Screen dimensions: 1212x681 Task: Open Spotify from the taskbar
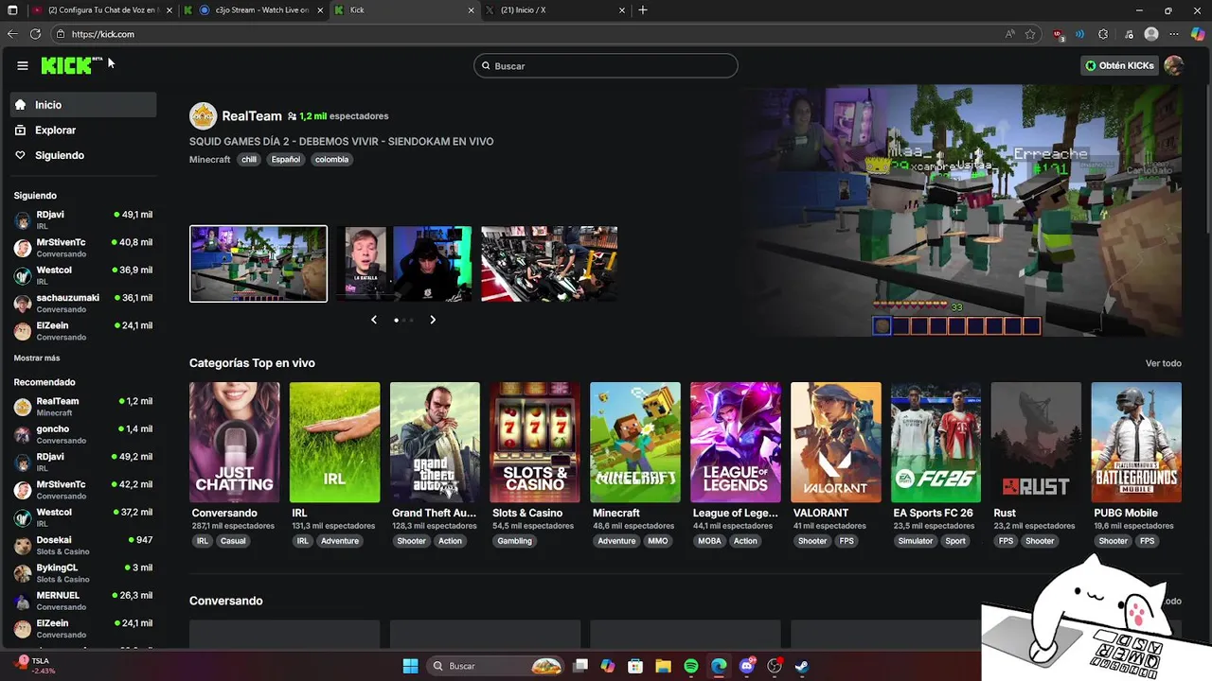point(691,666)
